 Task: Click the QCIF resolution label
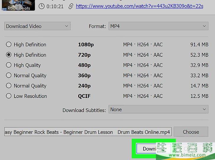pyautogui.click(x=84, y=96)
